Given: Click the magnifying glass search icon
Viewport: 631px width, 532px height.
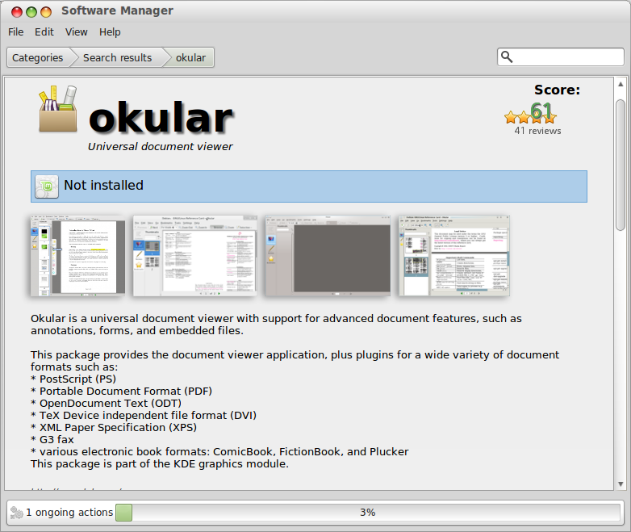Looking at the screenshot, I should [507, 57].
